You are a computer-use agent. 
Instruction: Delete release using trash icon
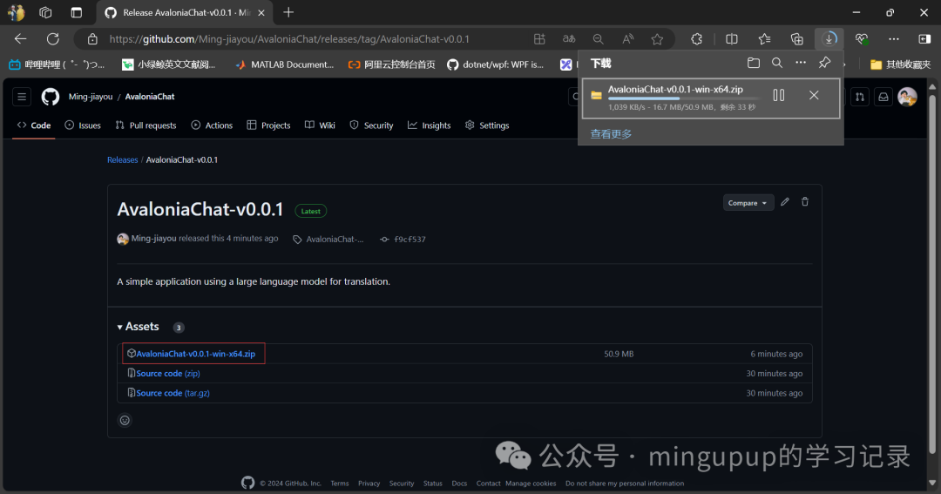coord(805,202)
